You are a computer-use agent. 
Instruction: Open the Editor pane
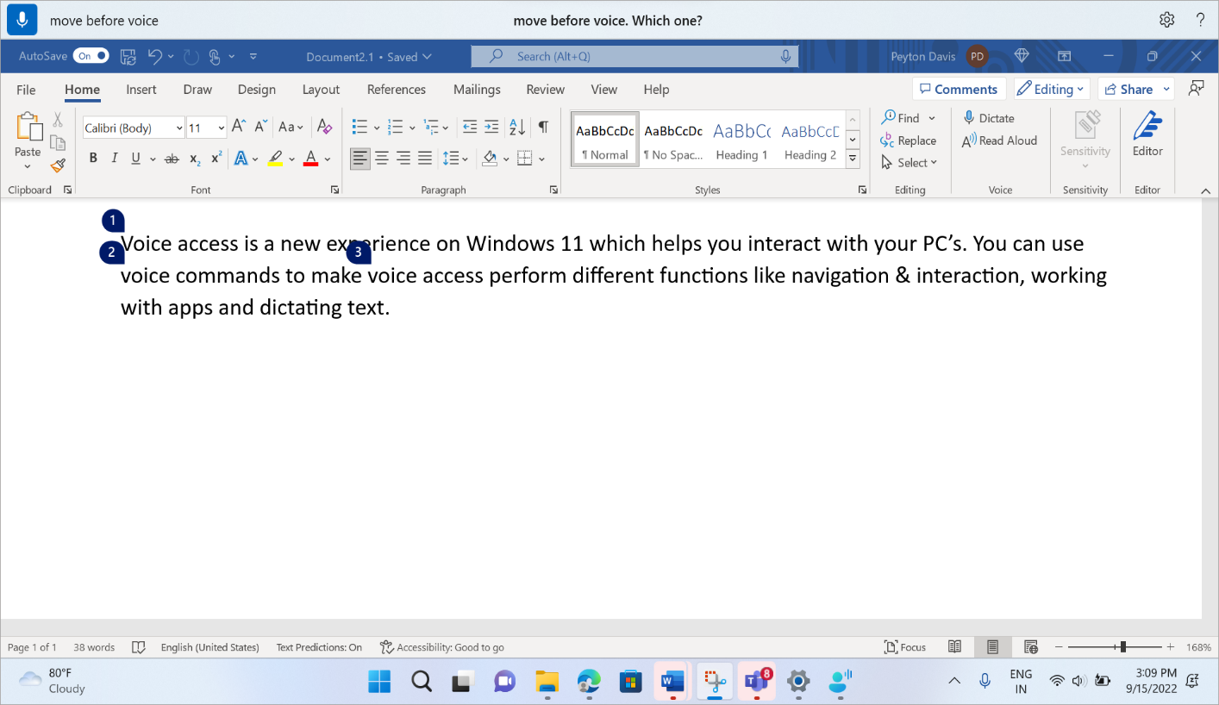(x=1147, y=138)
